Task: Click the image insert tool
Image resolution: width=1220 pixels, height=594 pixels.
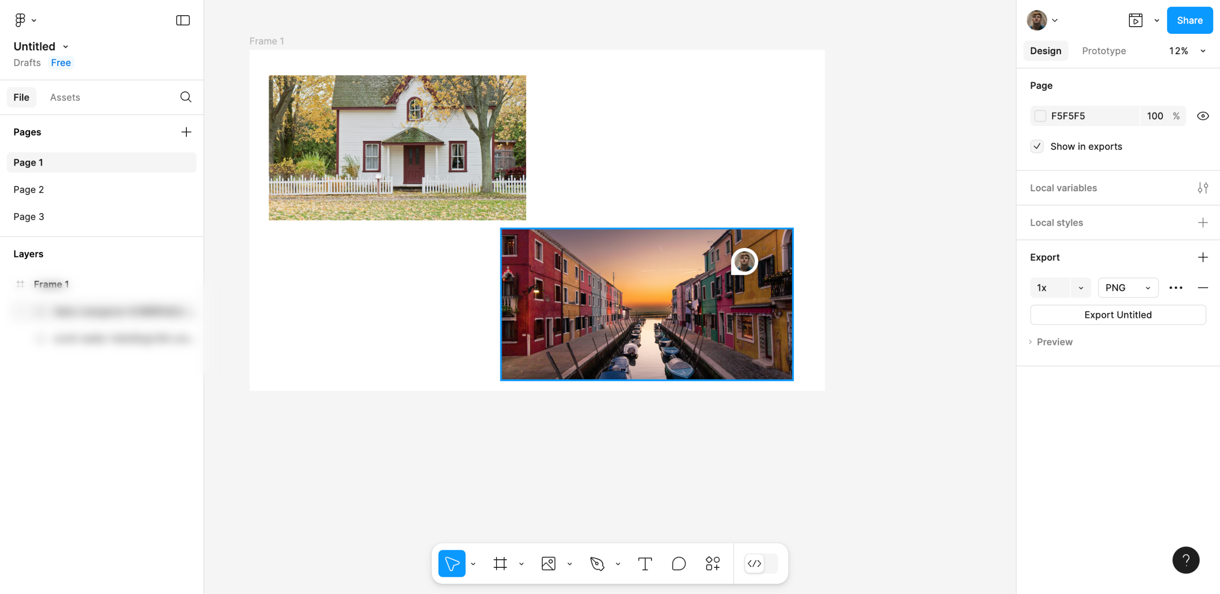Action: 549,564
